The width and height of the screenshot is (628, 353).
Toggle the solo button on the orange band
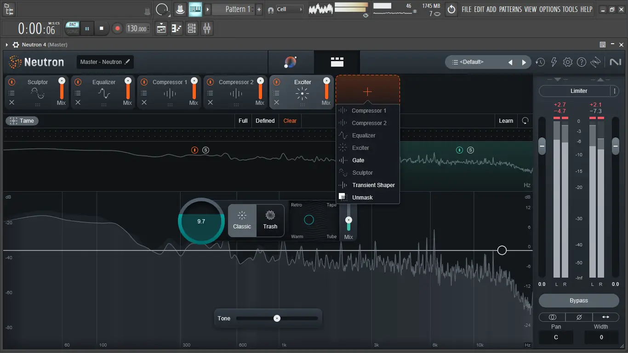206,150
